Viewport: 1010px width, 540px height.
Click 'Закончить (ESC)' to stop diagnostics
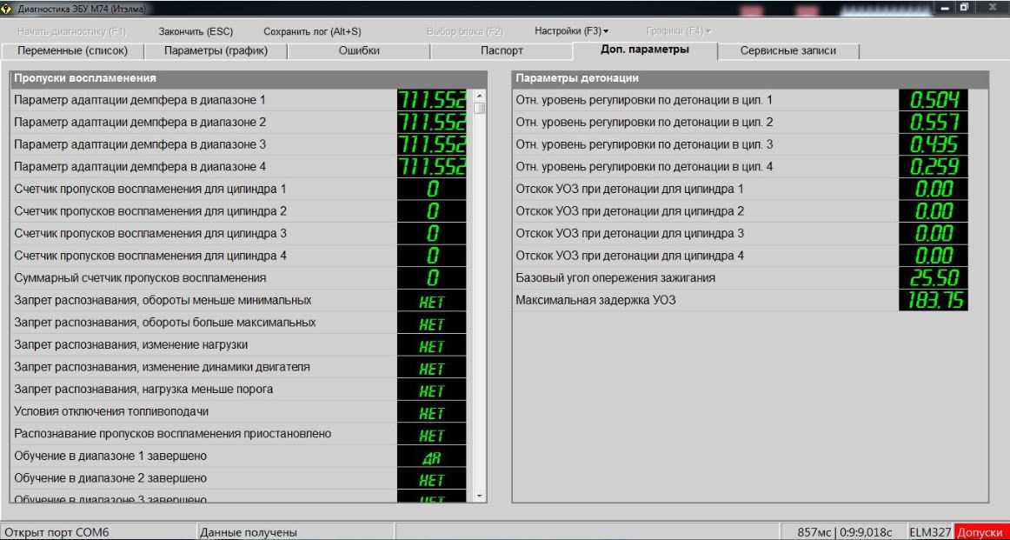pyautogui.click(x=196, y=31)
